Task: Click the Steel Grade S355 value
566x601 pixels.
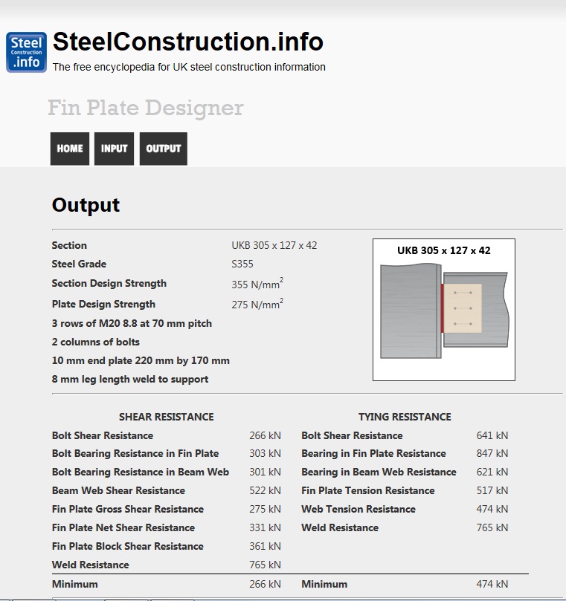Action: click(x=243, y=264)
